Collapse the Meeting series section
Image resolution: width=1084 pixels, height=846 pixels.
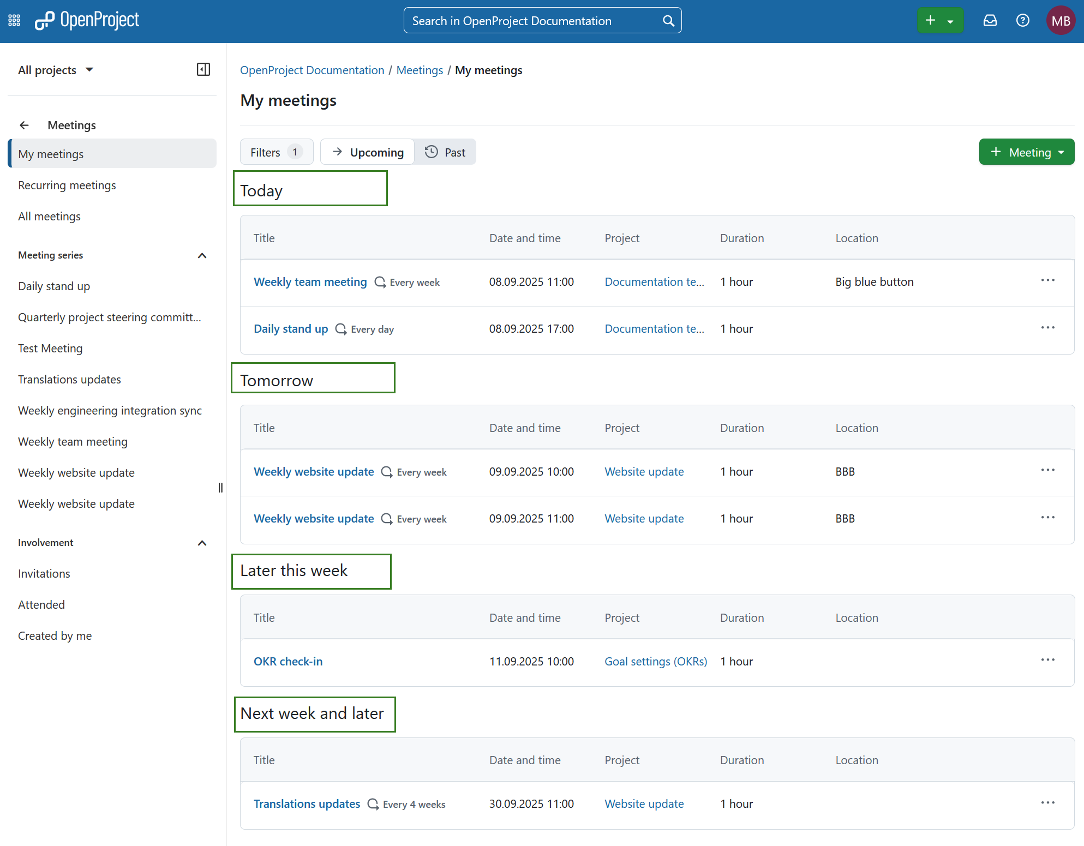click(x=202, y=255)
